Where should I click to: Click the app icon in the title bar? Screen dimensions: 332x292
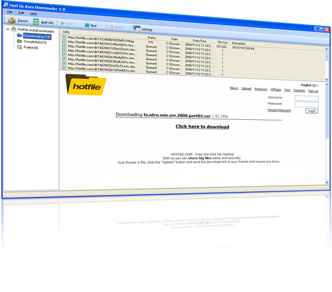click(x=6, y=5)
